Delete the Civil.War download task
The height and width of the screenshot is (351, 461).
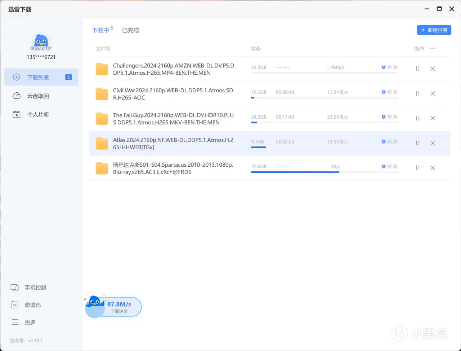(433, 93)
